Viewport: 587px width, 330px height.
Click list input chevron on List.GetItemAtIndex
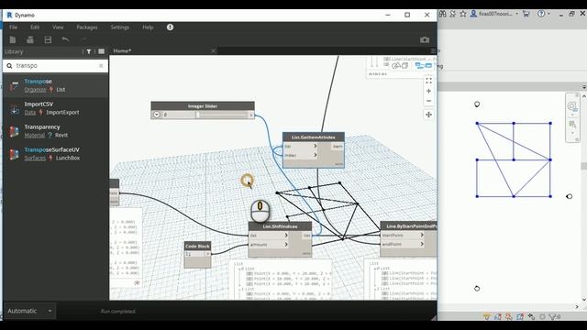pos(316,146)
